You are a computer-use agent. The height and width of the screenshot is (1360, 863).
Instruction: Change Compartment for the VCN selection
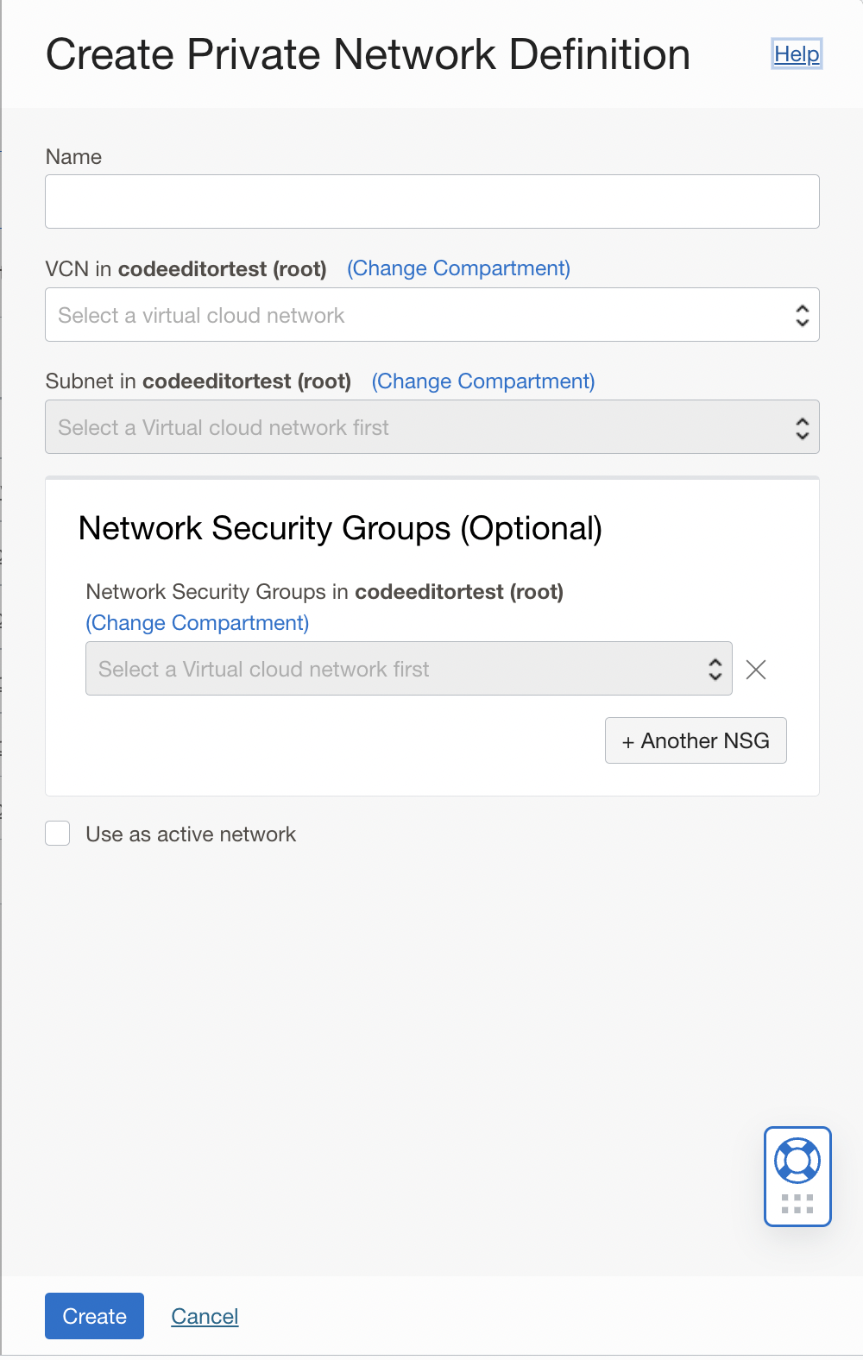pyautogui.click(x=457, y=268)
